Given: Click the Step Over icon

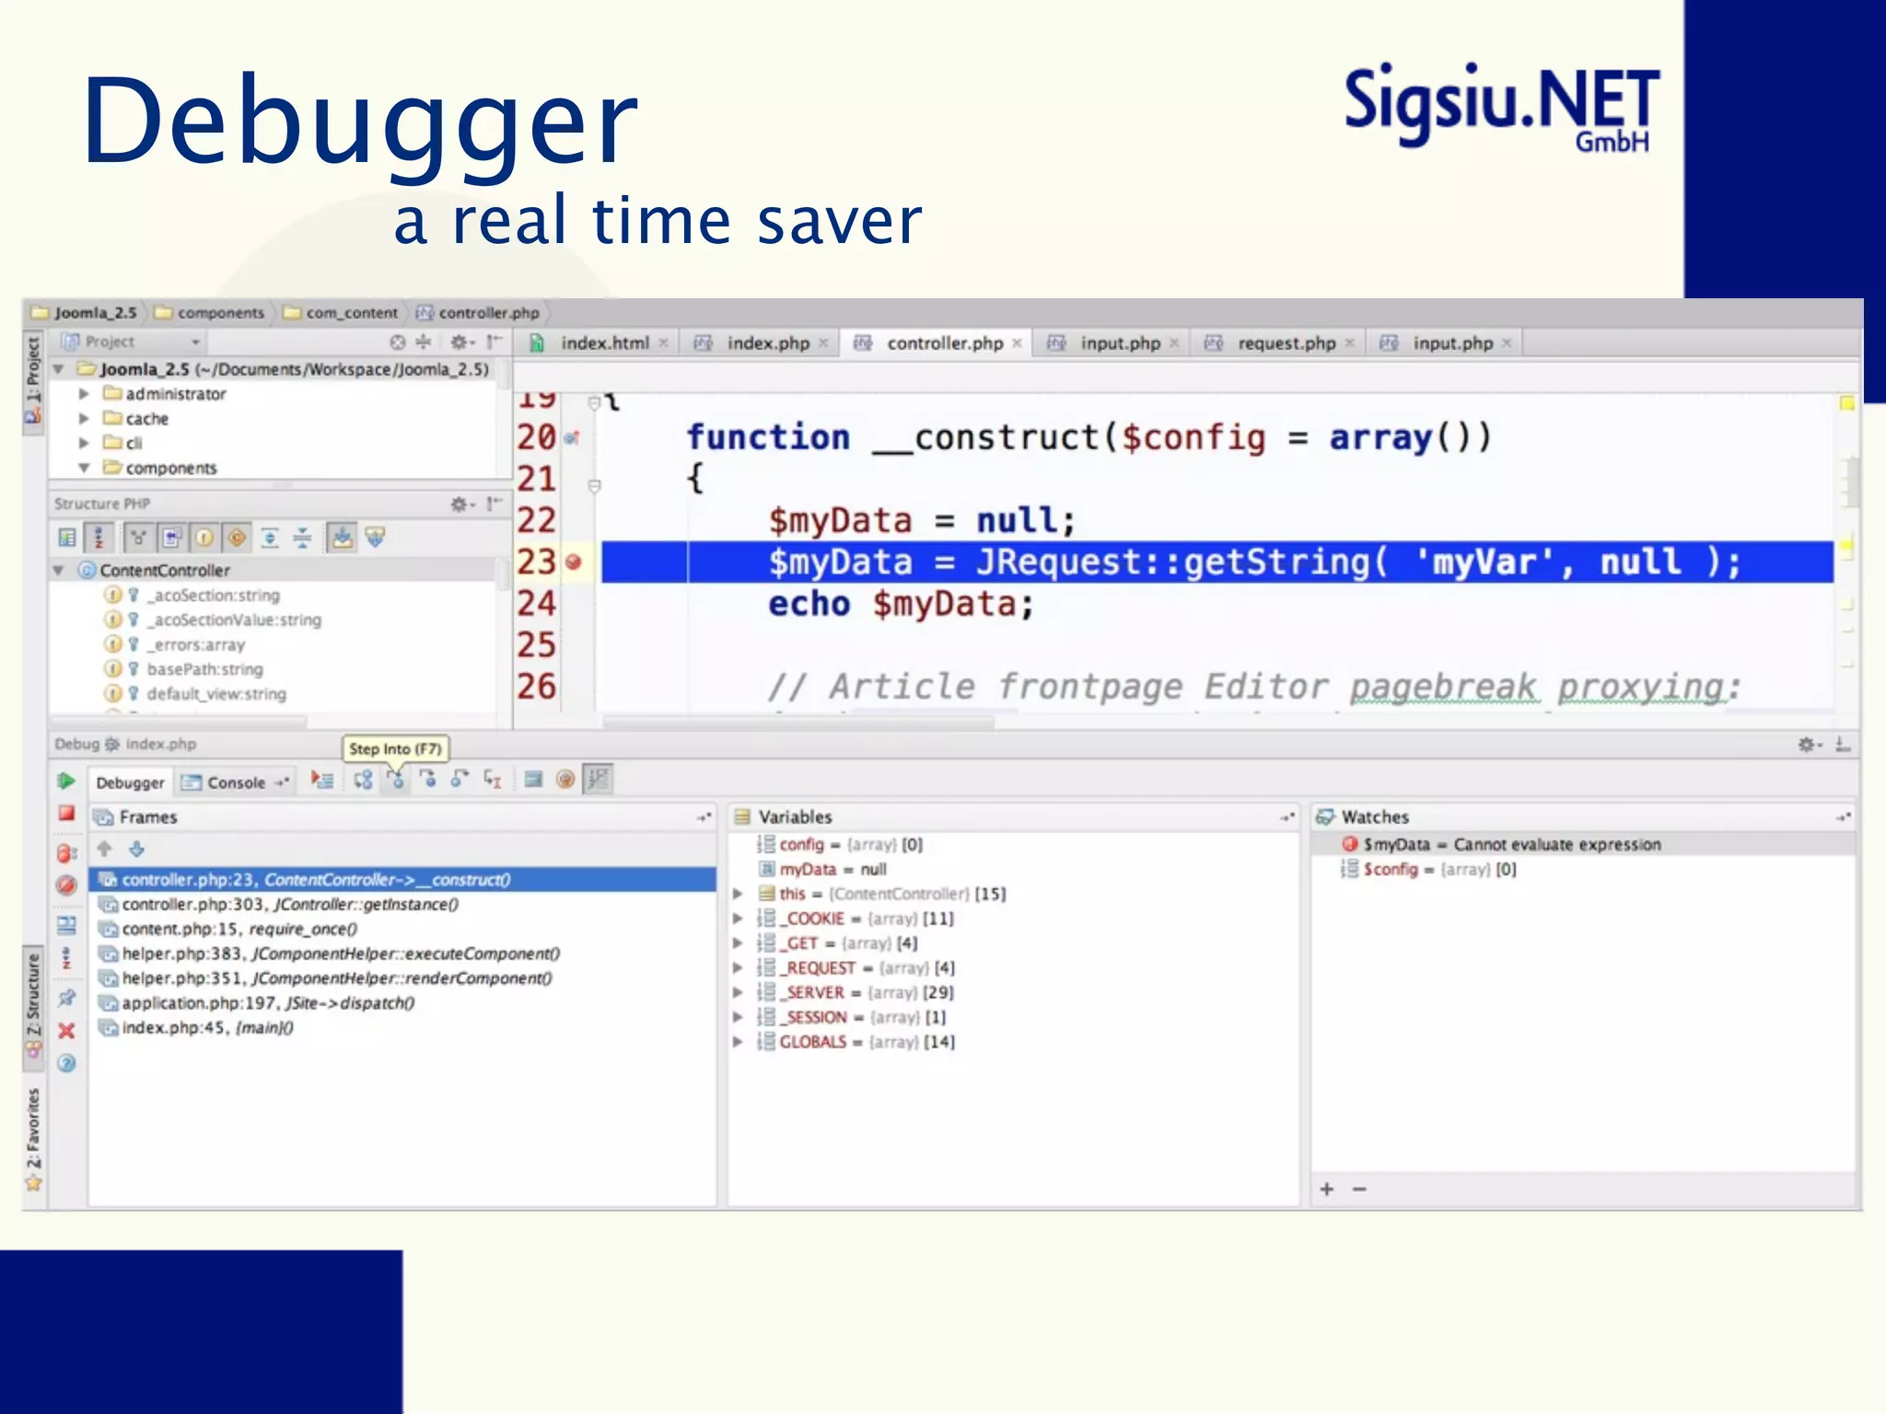Looking at the screenshot, I should point(363,780).
